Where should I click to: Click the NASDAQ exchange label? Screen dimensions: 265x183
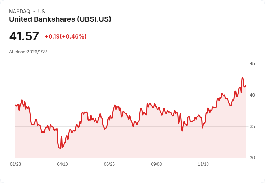pyautogui.click(x=19, y=12)
